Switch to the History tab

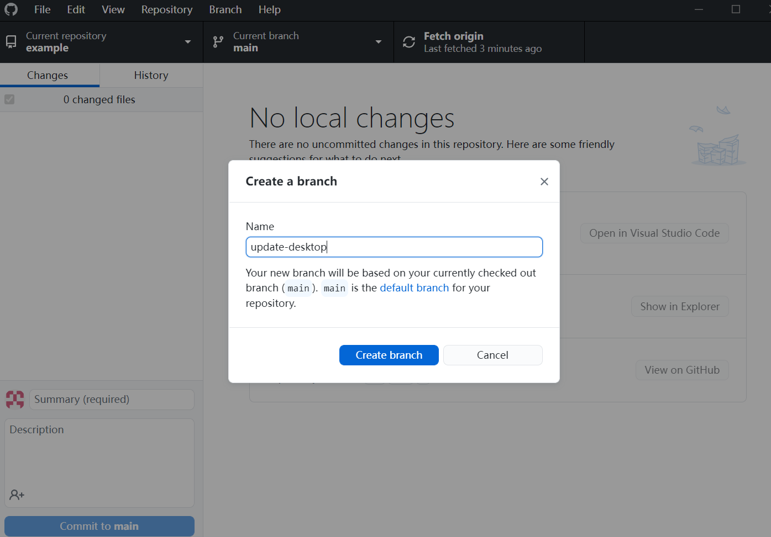pyautogui.click(x=151, y=76)
